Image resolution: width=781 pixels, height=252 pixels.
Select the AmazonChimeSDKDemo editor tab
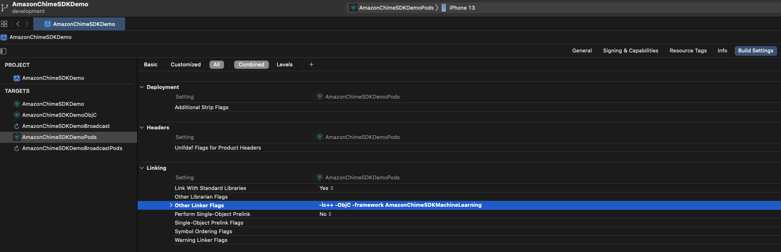click(x=79, y=24)
